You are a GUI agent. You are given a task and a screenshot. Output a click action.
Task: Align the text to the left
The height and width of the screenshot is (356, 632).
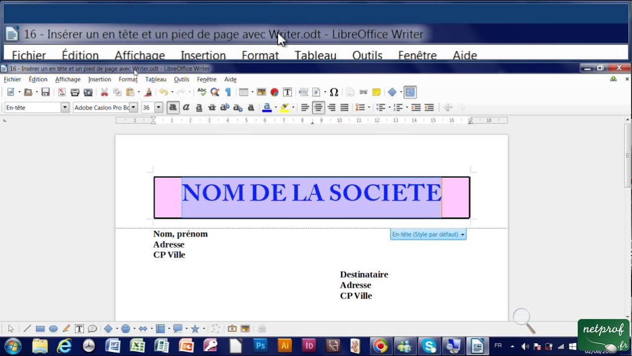point(305,107)
